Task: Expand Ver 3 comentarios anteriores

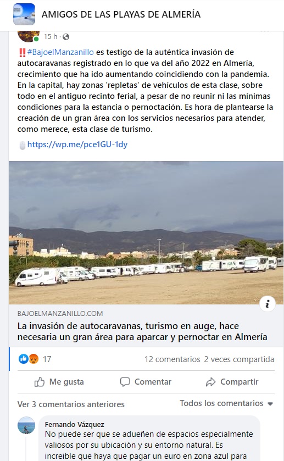Action: (x=71, y=404)
